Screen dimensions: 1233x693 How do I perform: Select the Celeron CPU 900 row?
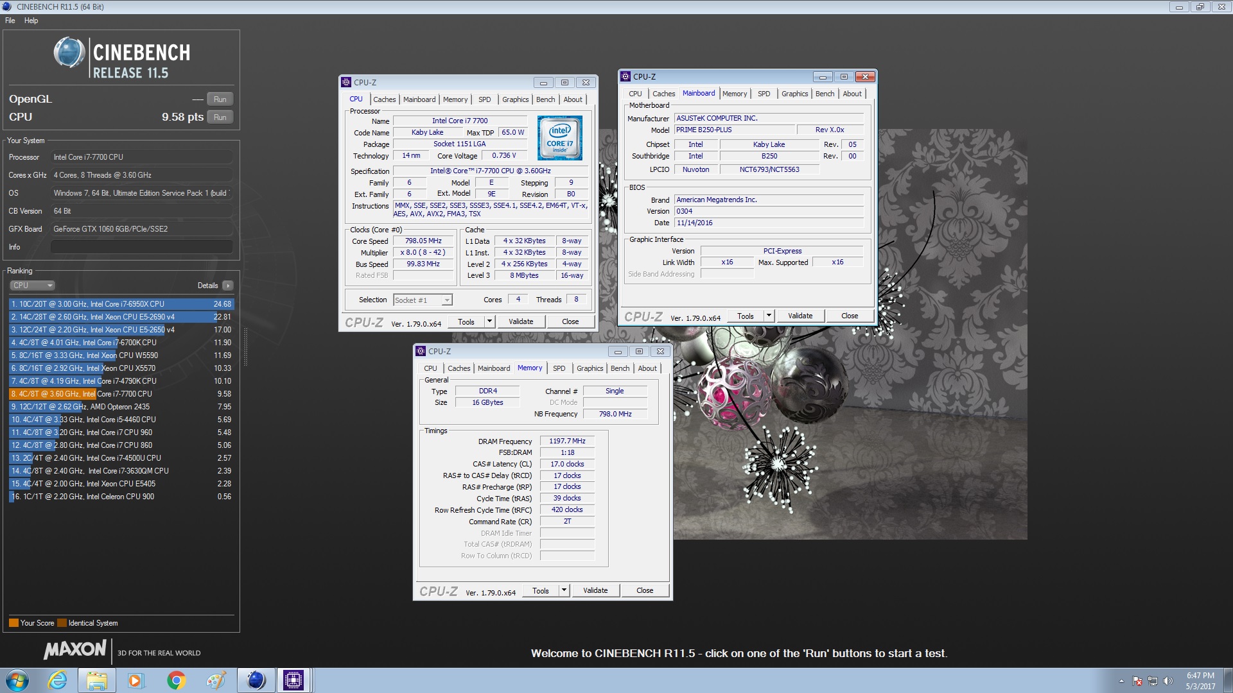pos(121,497)
